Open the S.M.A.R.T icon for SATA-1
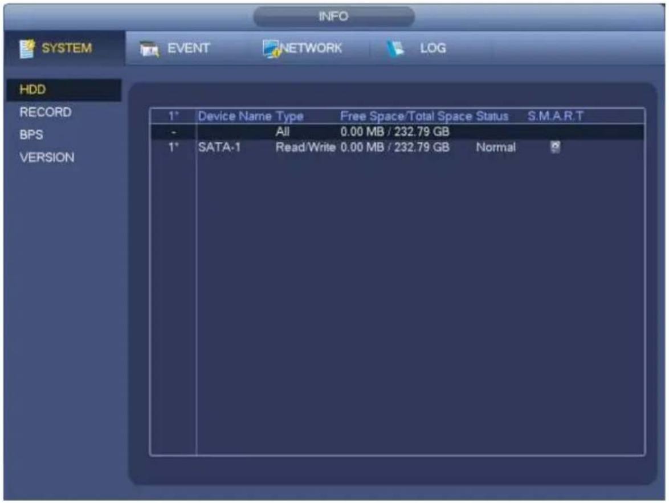This screenshot has width=669, height=503. (x=555, y=147)
